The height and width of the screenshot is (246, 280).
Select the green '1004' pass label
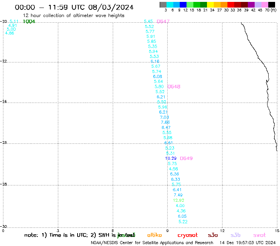click(29, 22)
